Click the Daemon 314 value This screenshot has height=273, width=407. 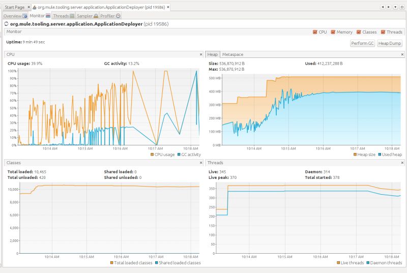coord(327,172)
